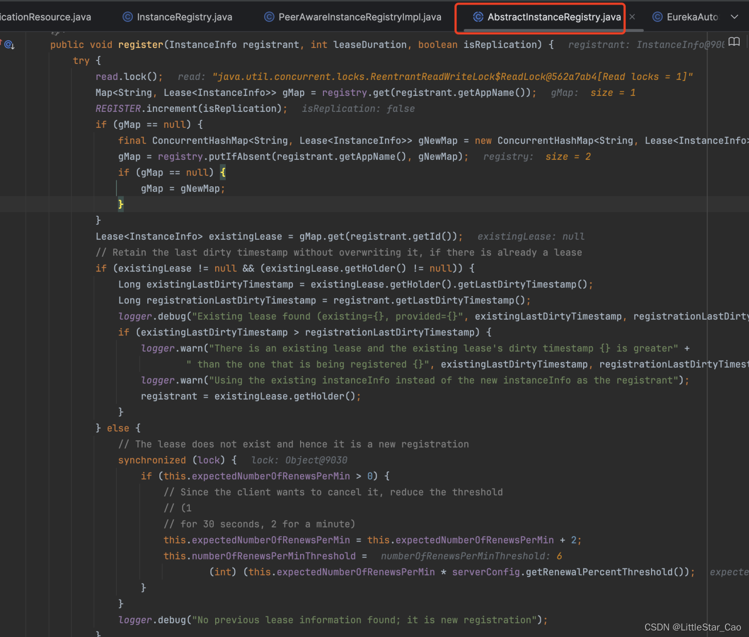Click the comment 'The lease does not exist'

tap(294, 445)
